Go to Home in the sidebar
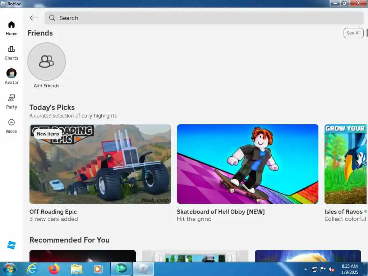The width and height of the screenshot is (368, 276). pyautogui.click(x=11, y=28)
